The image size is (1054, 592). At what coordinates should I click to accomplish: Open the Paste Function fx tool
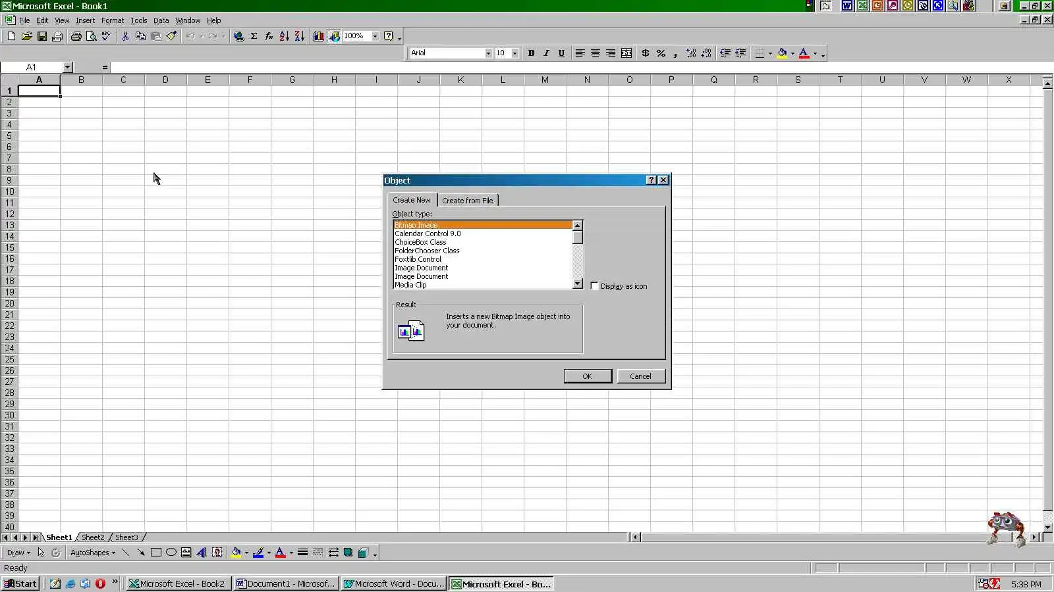[x=269, y=36]
